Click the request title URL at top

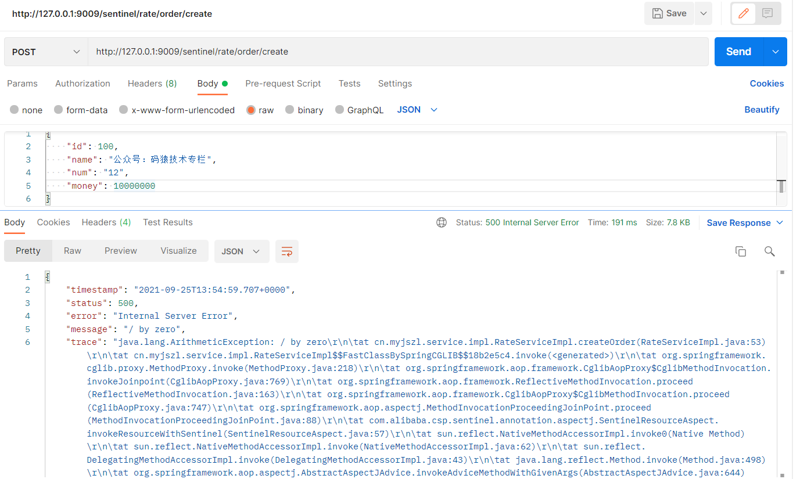coord(112,13)
